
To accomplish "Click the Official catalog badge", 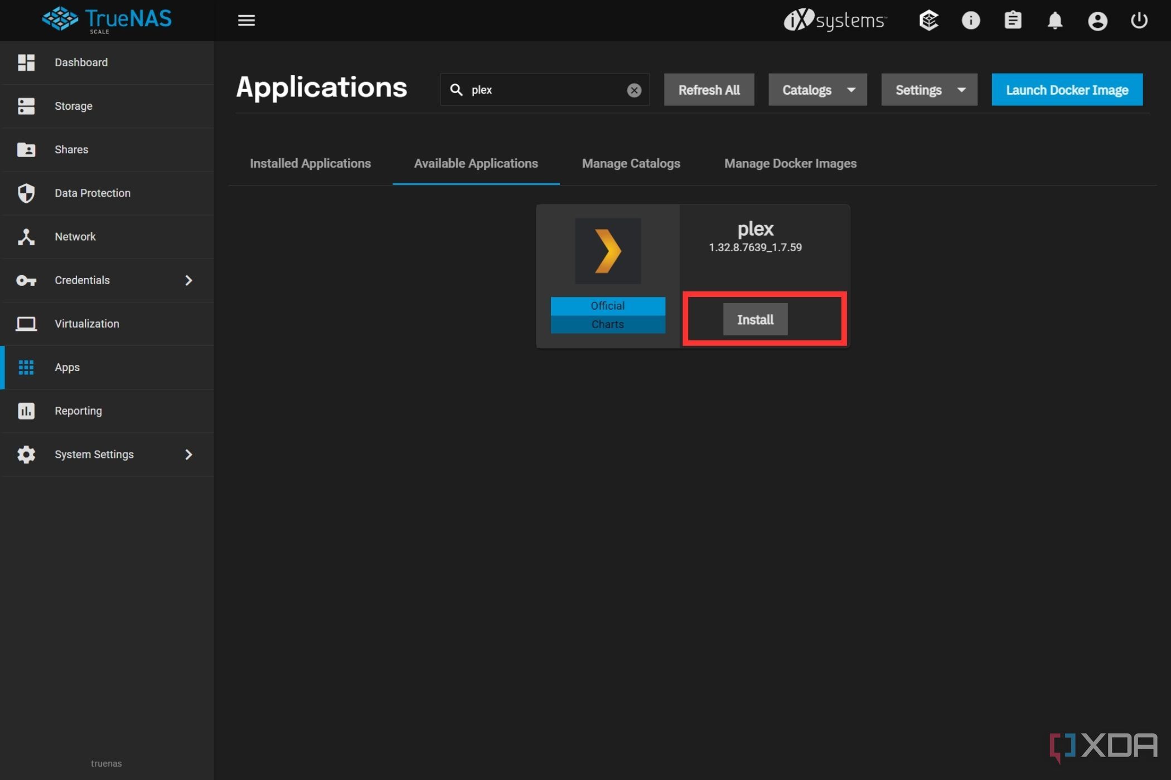I will (x=608, y=306).
